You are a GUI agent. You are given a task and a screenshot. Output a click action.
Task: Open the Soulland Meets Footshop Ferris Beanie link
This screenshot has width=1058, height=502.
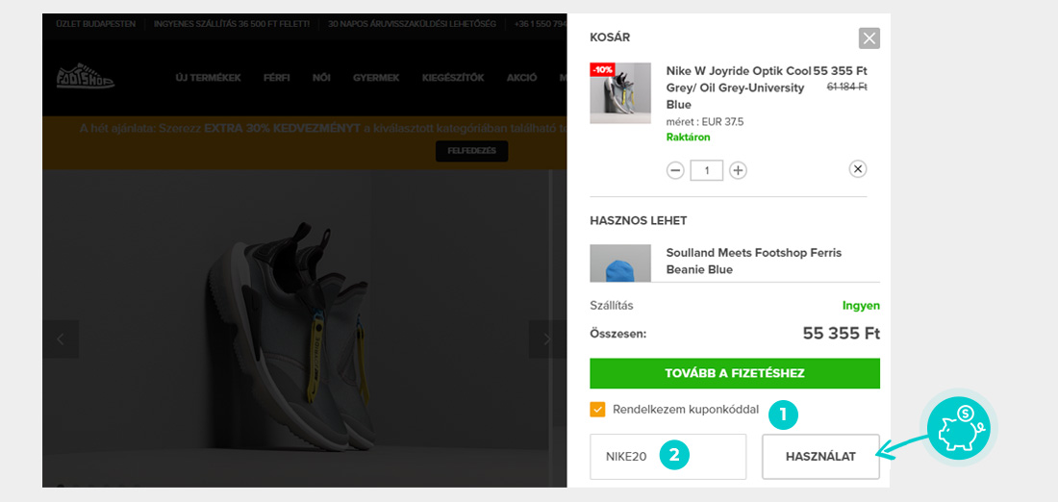tap(754, 262)
